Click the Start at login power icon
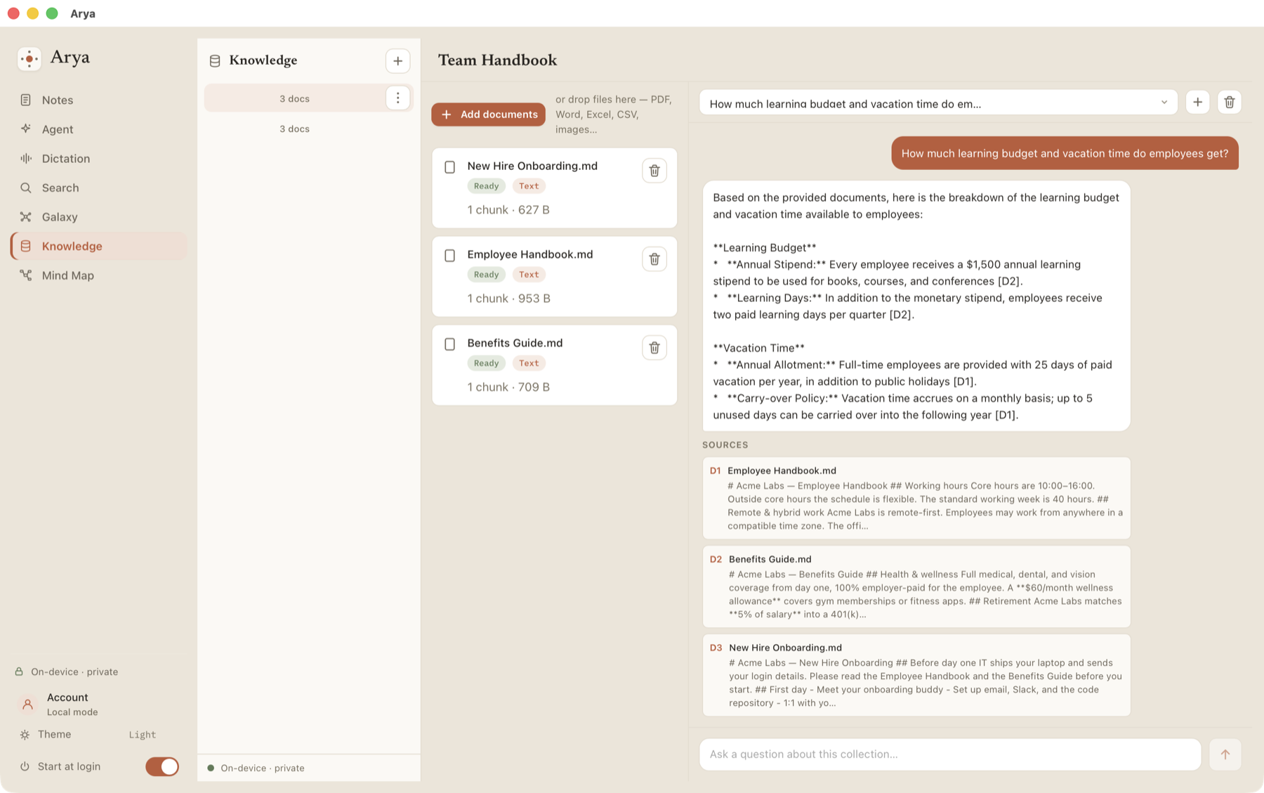1264x793 pixels. 25,766
